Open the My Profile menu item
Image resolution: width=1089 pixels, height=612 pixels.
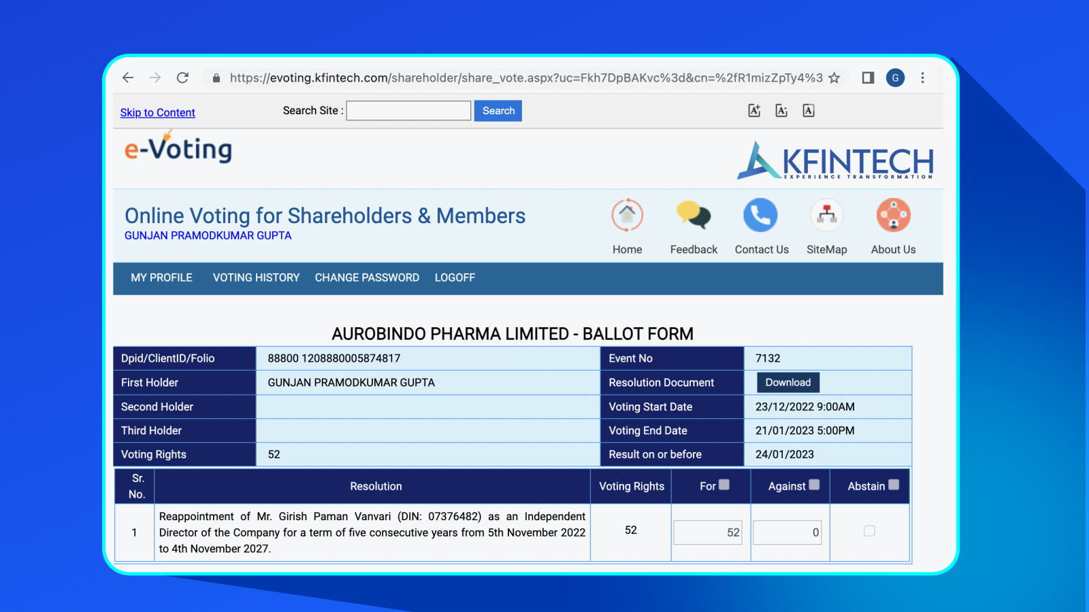(161, 277)
